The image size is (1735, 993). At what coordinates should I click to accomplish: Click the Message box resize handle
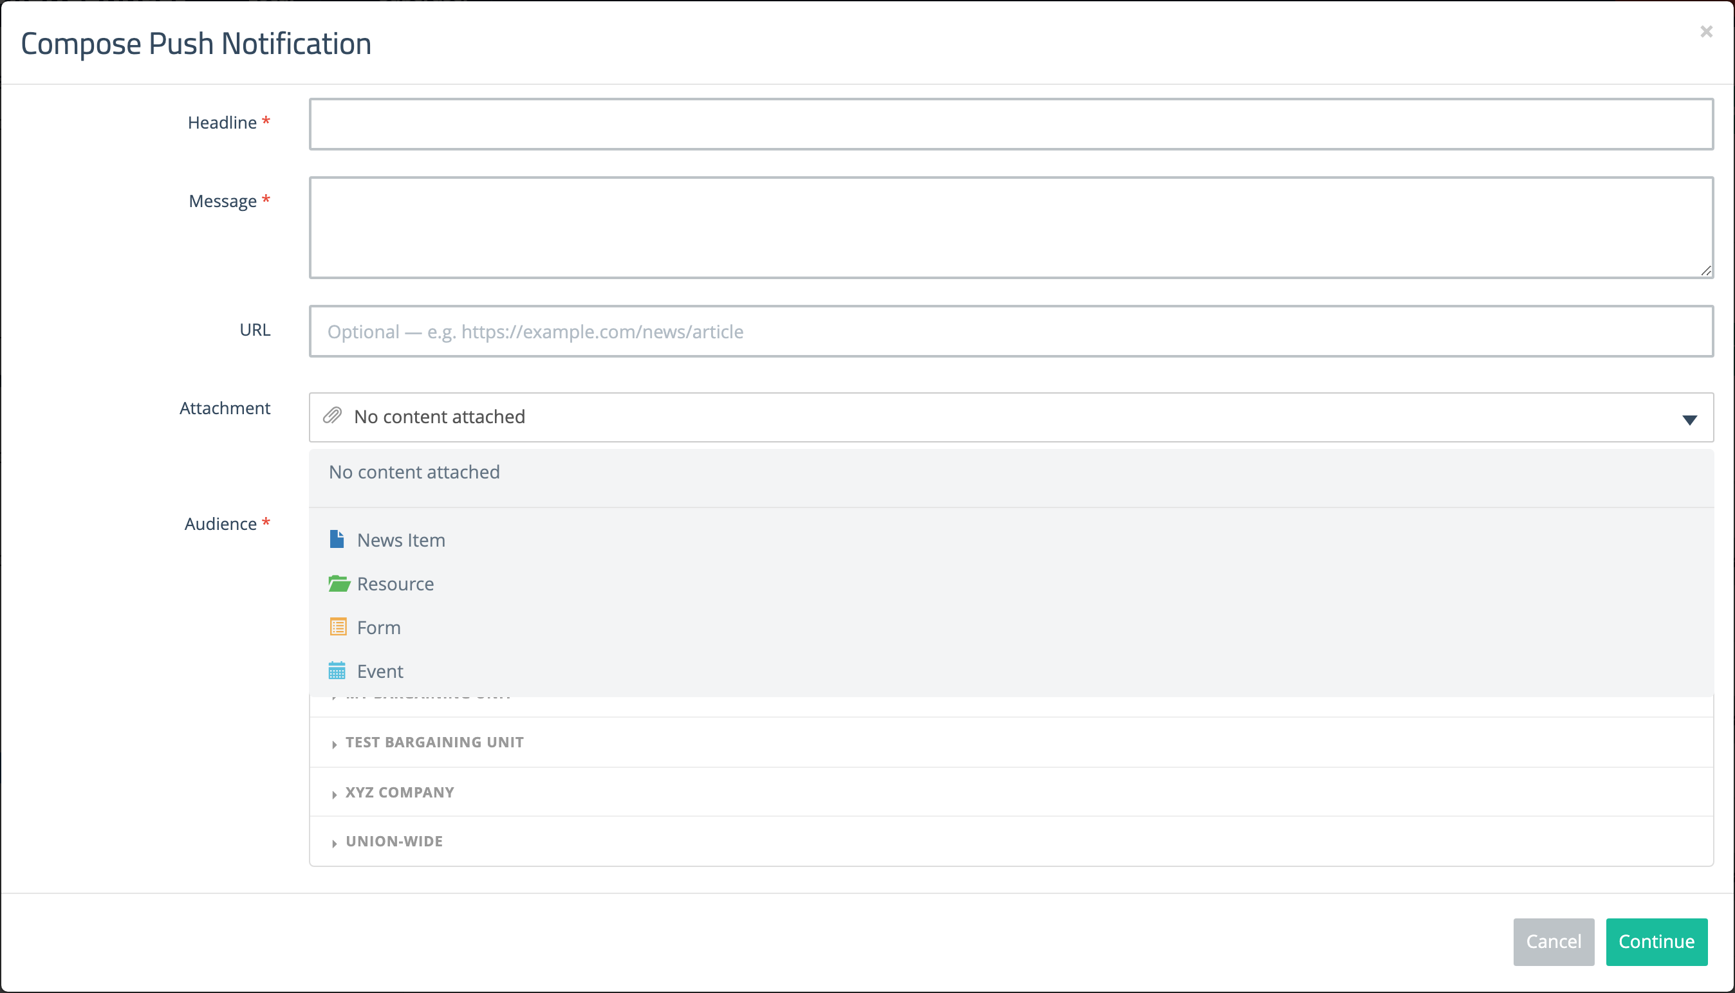[1705, 271]
